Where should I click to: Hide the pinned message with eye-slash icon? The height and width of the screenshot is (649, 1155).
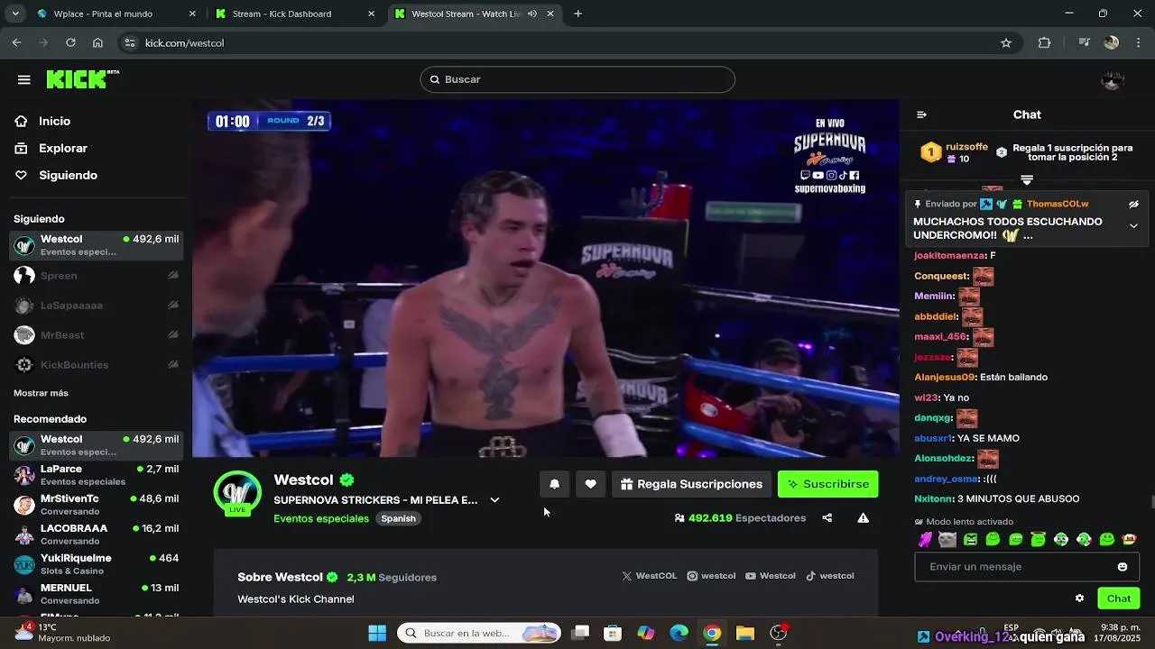(1133, 205)
